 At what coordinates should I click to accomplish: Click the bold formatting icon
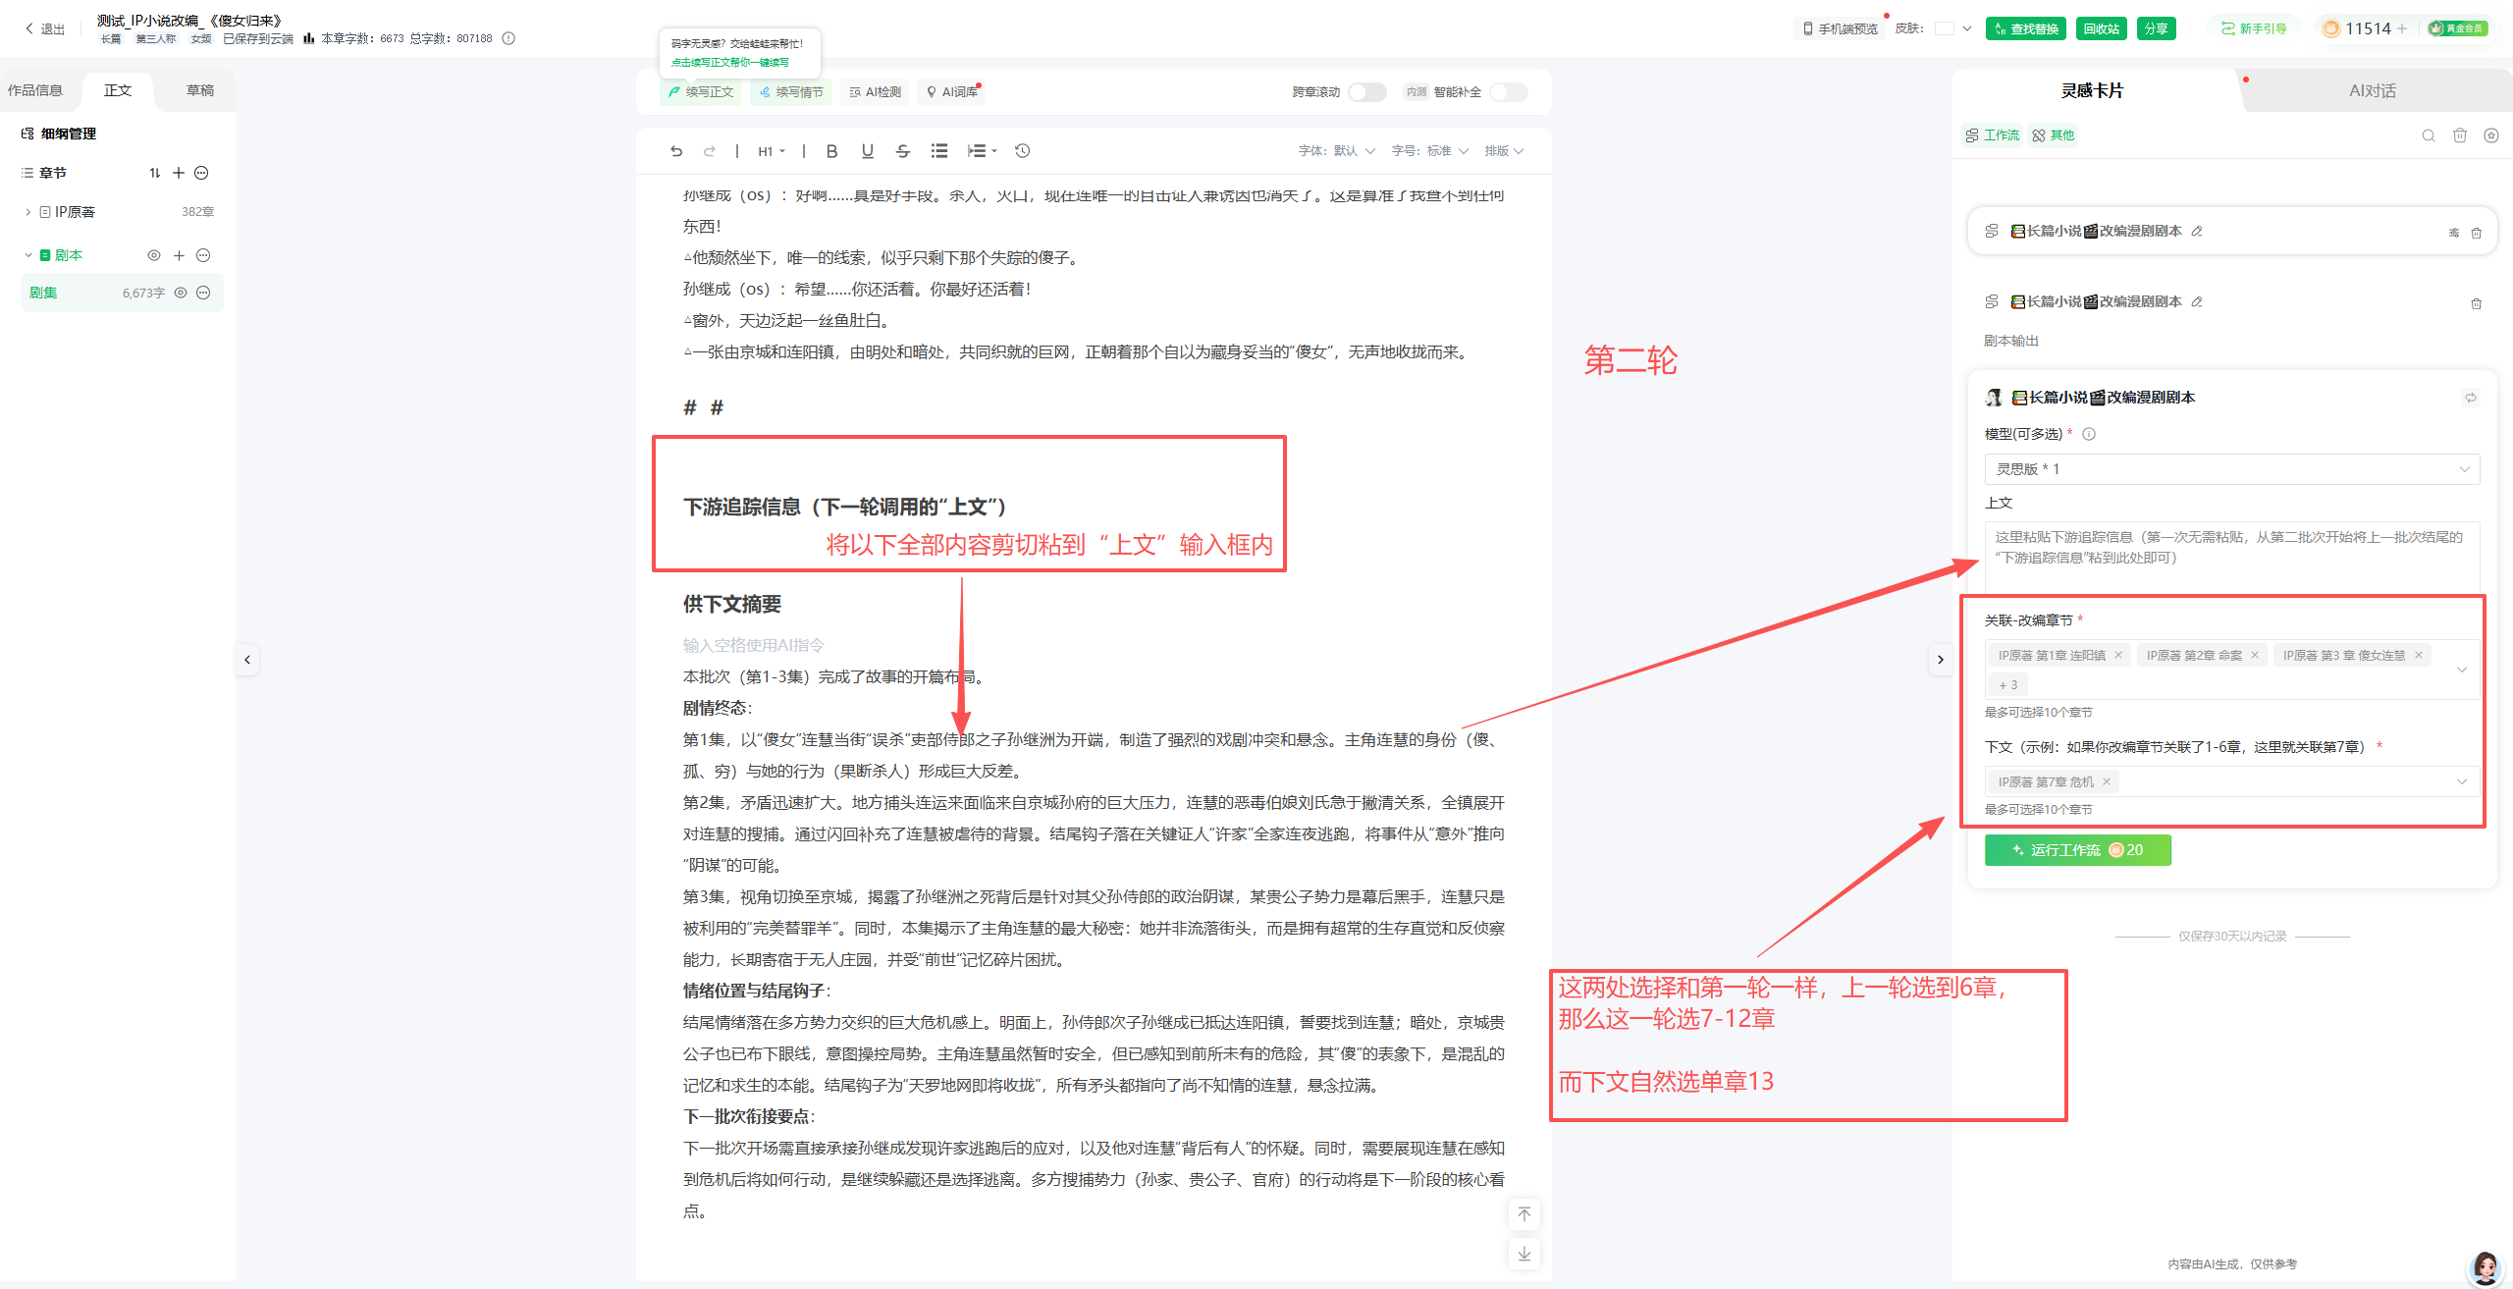pyautogui.click(x=831, y=151)
